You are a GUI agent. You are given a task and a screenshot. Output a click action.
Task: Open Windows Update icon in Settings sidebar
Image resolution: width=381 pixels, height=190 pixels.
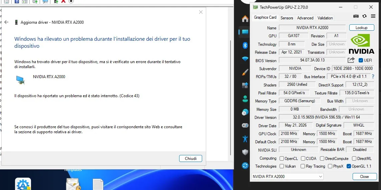[245, 166]
